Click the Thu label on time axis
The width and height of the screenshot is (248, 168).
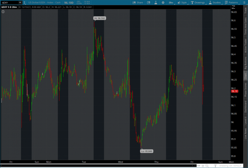tap(156, 162)
